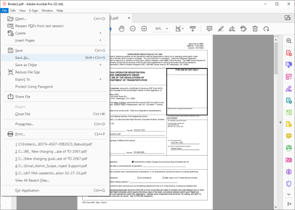Open recent file E07A-4507-FEB2023_Rebuild.pdf
The height and width of the screenshot is (210, 295).
tap(55, 144)
